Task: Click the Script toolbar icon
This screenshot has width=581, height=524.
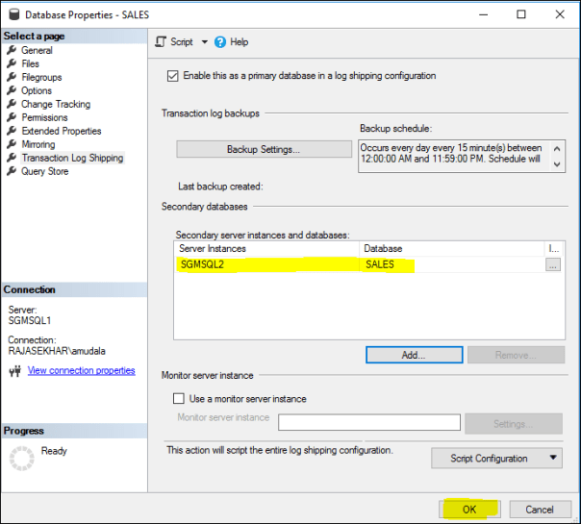Action: point(162,42)
